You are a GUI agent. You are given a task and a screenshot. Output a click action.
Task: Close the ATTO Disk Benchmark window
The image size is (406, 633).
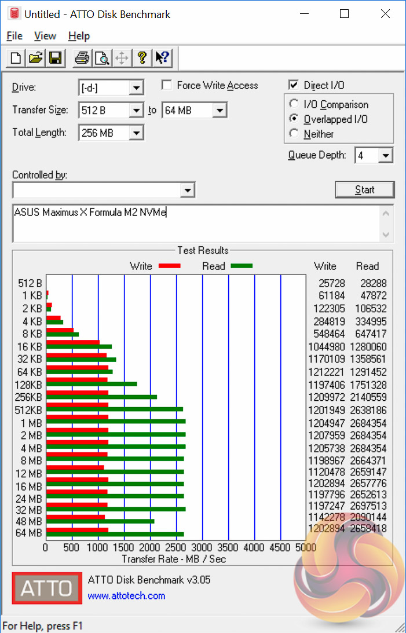[385, 14]
